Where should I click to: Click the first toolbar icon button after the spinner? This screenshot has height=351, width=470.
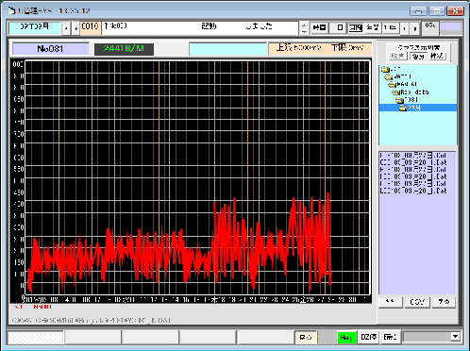pos(320,27)
